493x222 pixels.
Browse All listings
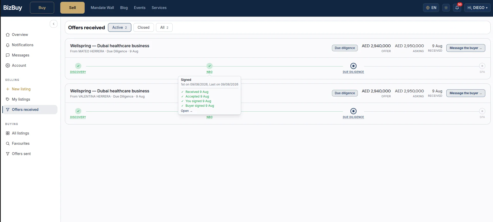(30, 133)
